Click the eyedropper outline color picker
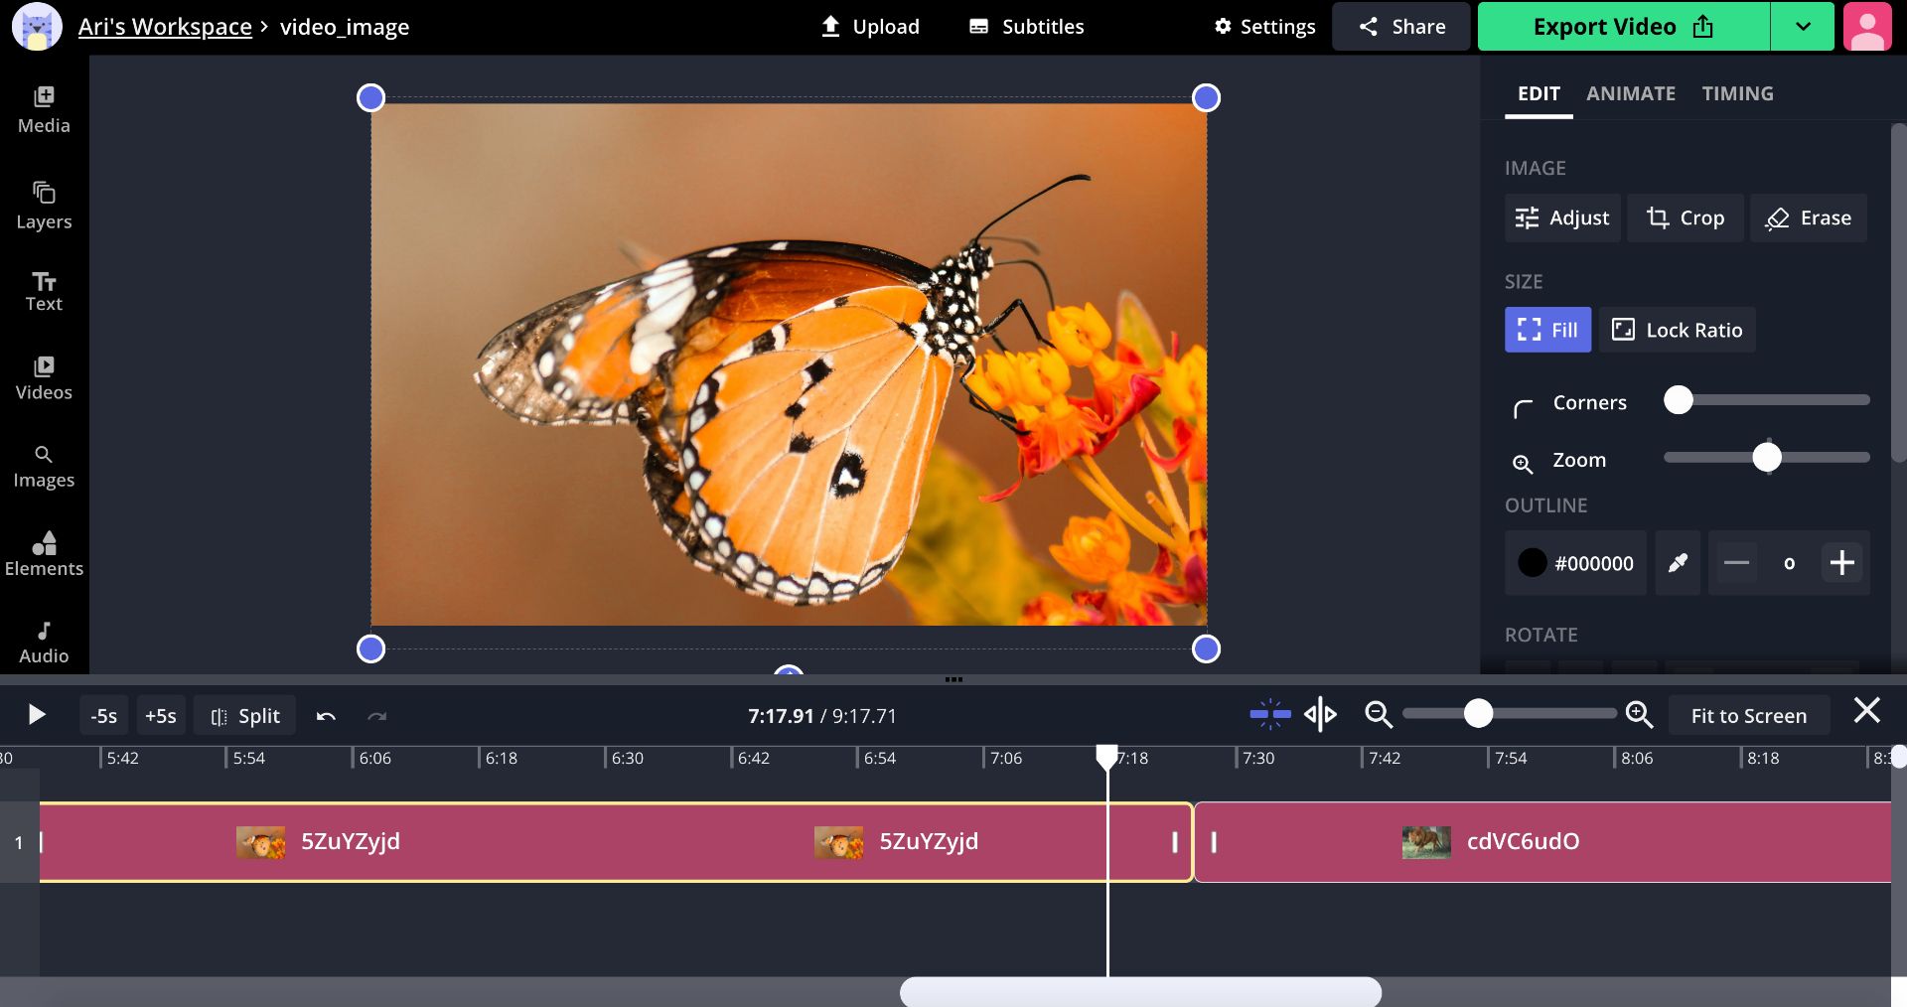 [1678, 563]
